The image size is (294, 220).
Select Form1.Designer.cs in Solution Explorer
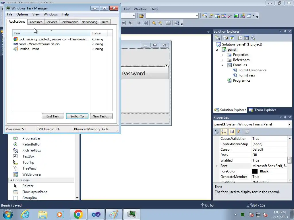252,70
